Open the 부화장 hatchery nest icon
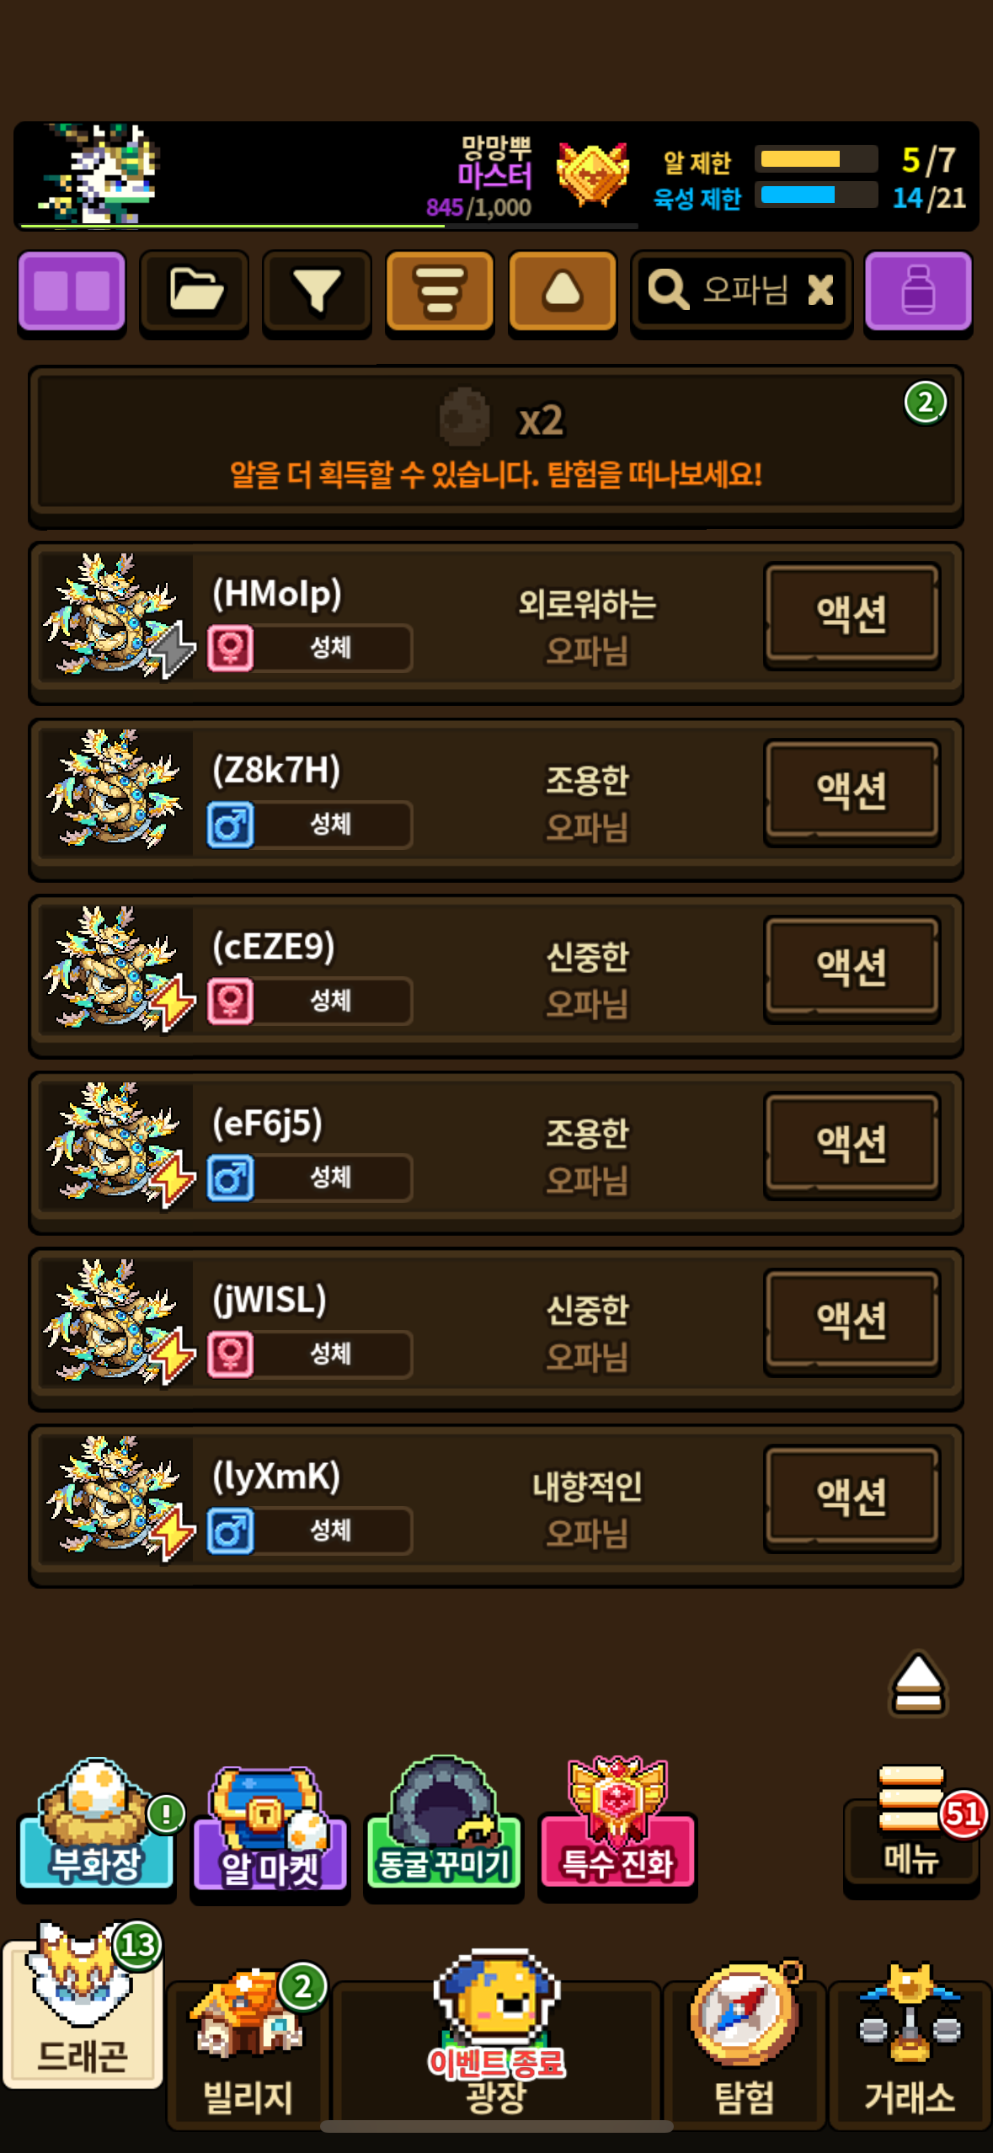 pyautogui.click(x=98, y=1826)
